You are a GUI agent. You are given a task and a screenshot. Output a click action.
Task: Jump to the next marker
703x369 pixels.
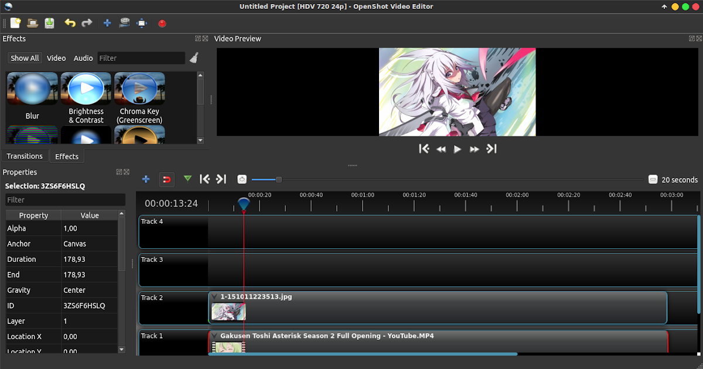221,179
